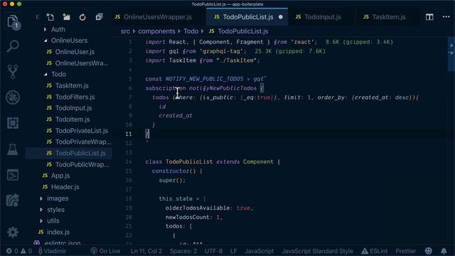Click the Ln 11, Col 2 position indicator
455x256 pixels.
(146, 251)
